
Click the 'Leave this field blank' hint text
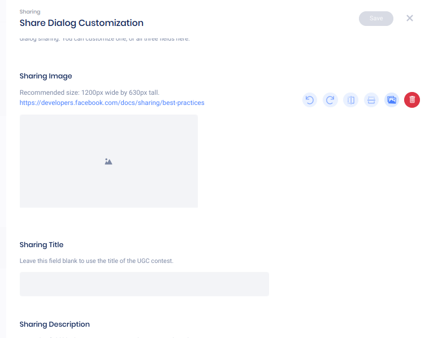(x=104, y=261)
